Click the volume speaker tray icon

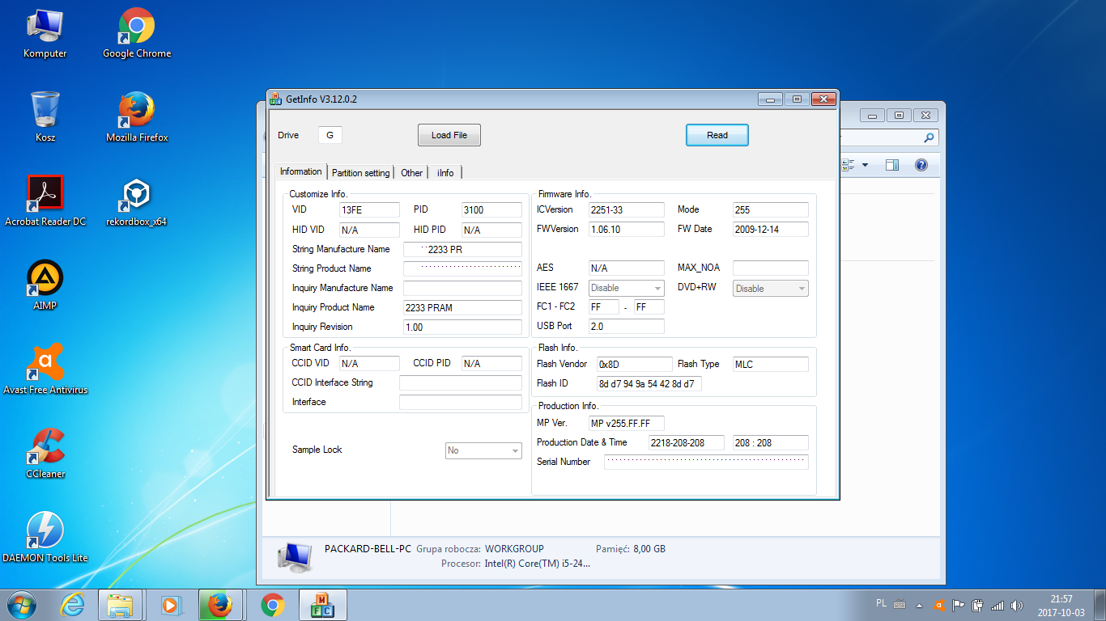click(1016, 605)
